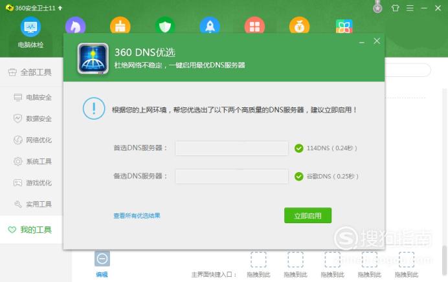Select 网络优化 in the sidebar
Screen dimensions: 448x282
pyautogui.click(x=33, y=140)
